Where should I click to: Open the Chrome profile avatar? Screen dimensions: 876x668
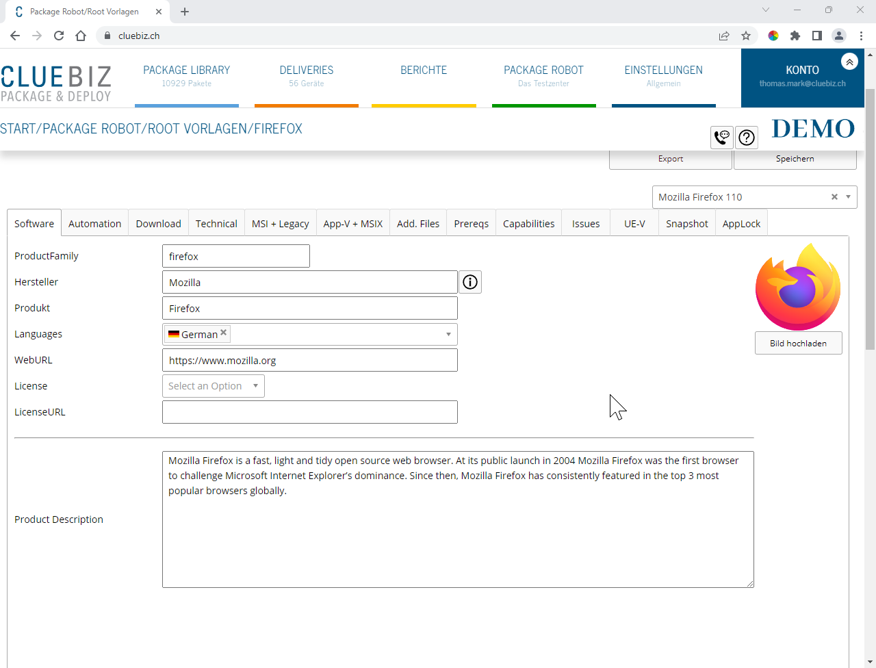pos(839,36)
